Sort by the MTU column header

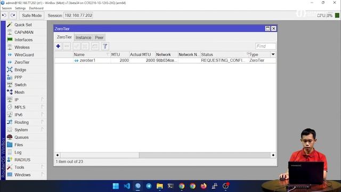[120, 54]
